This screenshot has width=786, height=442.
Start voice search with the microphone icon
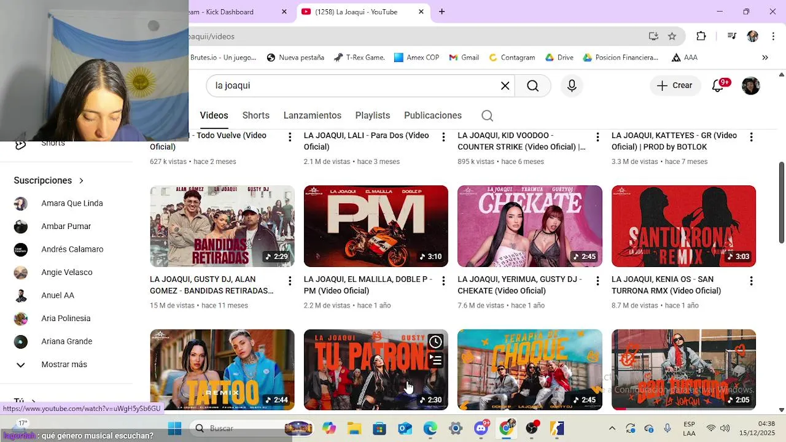[572, 86]
